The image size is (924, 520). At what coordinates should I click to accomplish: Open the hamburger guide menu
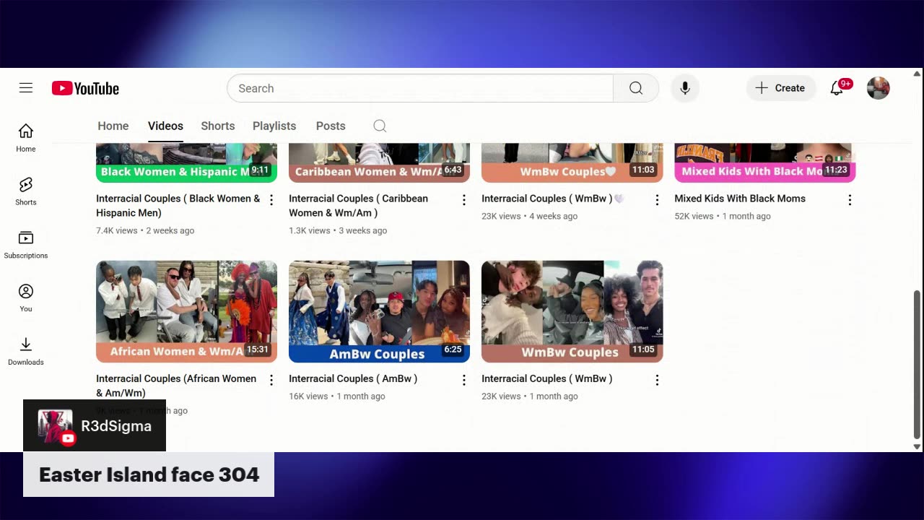[x=26, y=88]
